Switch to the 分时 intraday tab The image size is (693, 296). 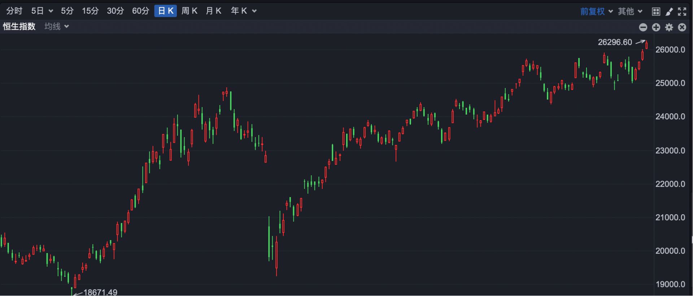(x=14, y=11)
